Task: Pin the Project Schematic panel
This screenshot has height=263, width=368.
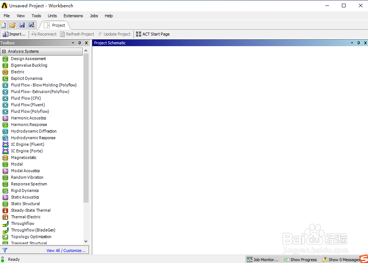Action: 358,43
